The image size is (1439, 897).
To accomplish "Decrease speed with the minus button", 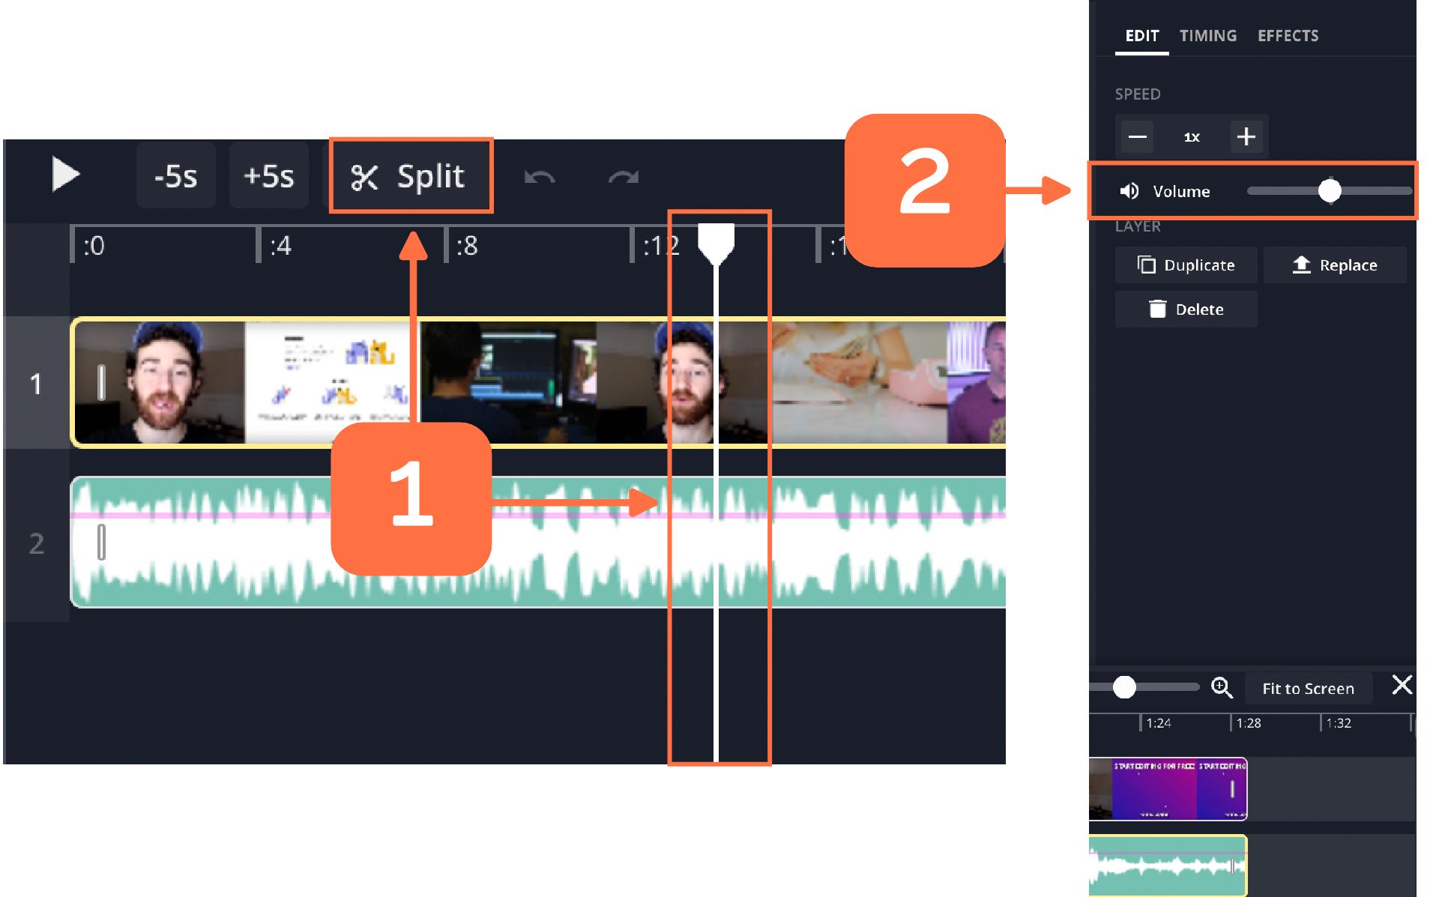I will click(x=1137, y=136).
